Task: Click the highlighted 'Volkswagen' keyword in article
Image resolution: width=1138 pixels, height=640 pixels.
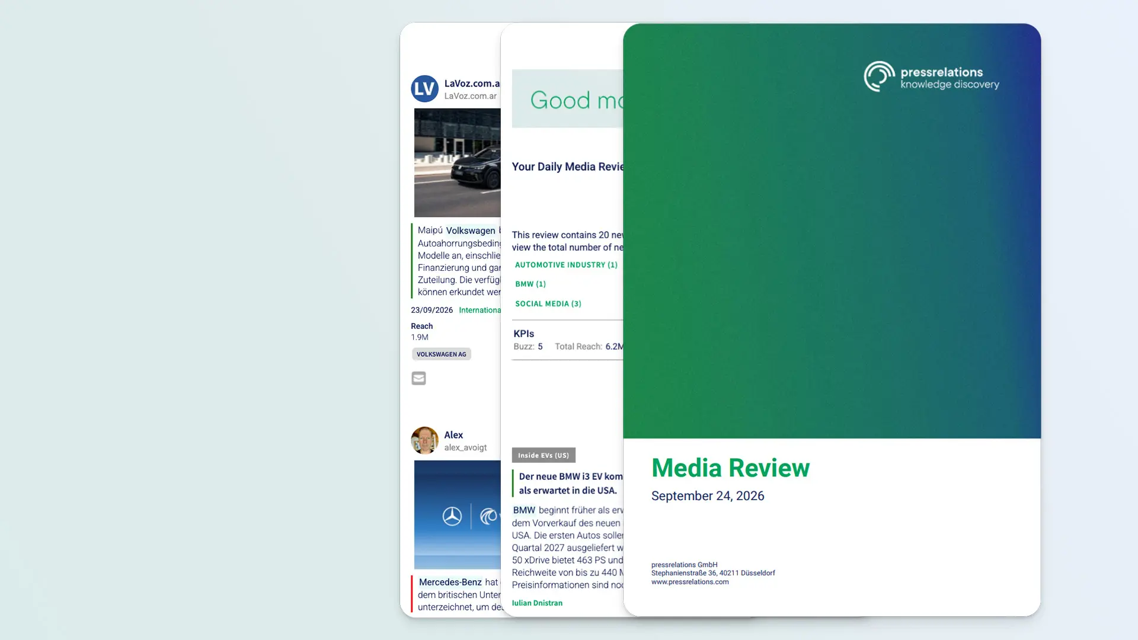Action: point(471,231)
